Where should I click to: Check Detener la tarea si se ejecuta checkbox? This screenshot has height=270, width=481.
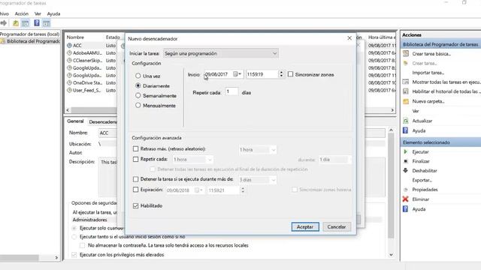(x=135, y=179)
